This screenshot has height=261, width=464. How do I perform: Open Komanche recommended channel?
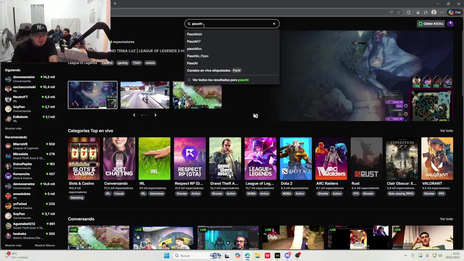[x=30, y=176]
